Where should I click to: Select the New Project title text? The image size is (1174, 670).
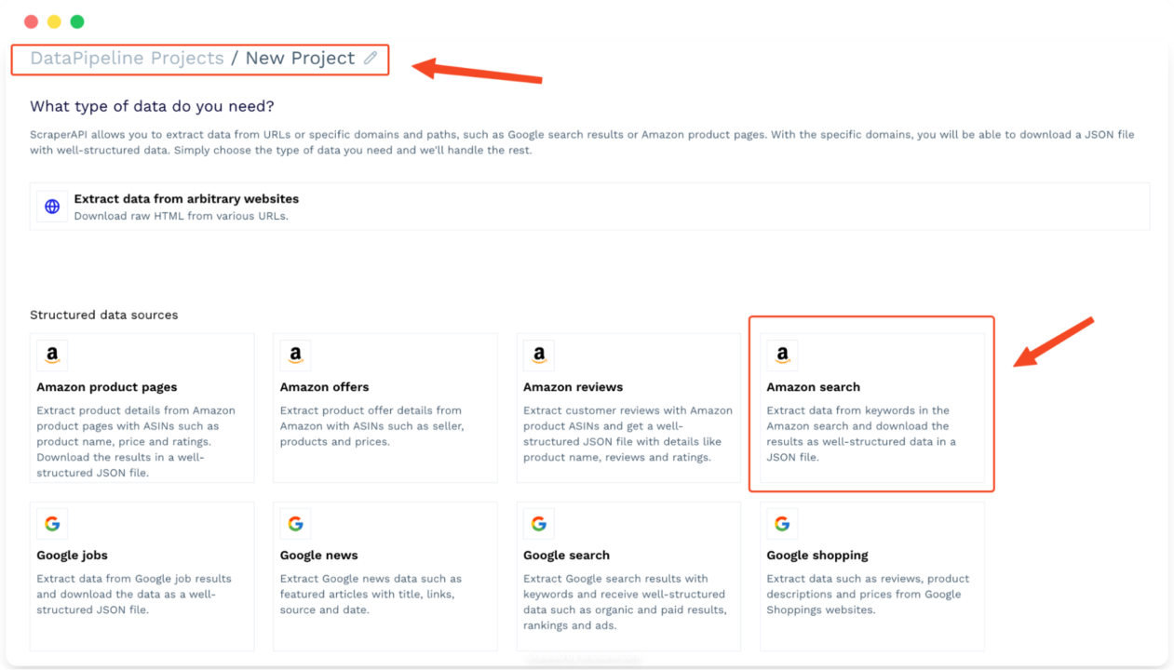point(300,58)
